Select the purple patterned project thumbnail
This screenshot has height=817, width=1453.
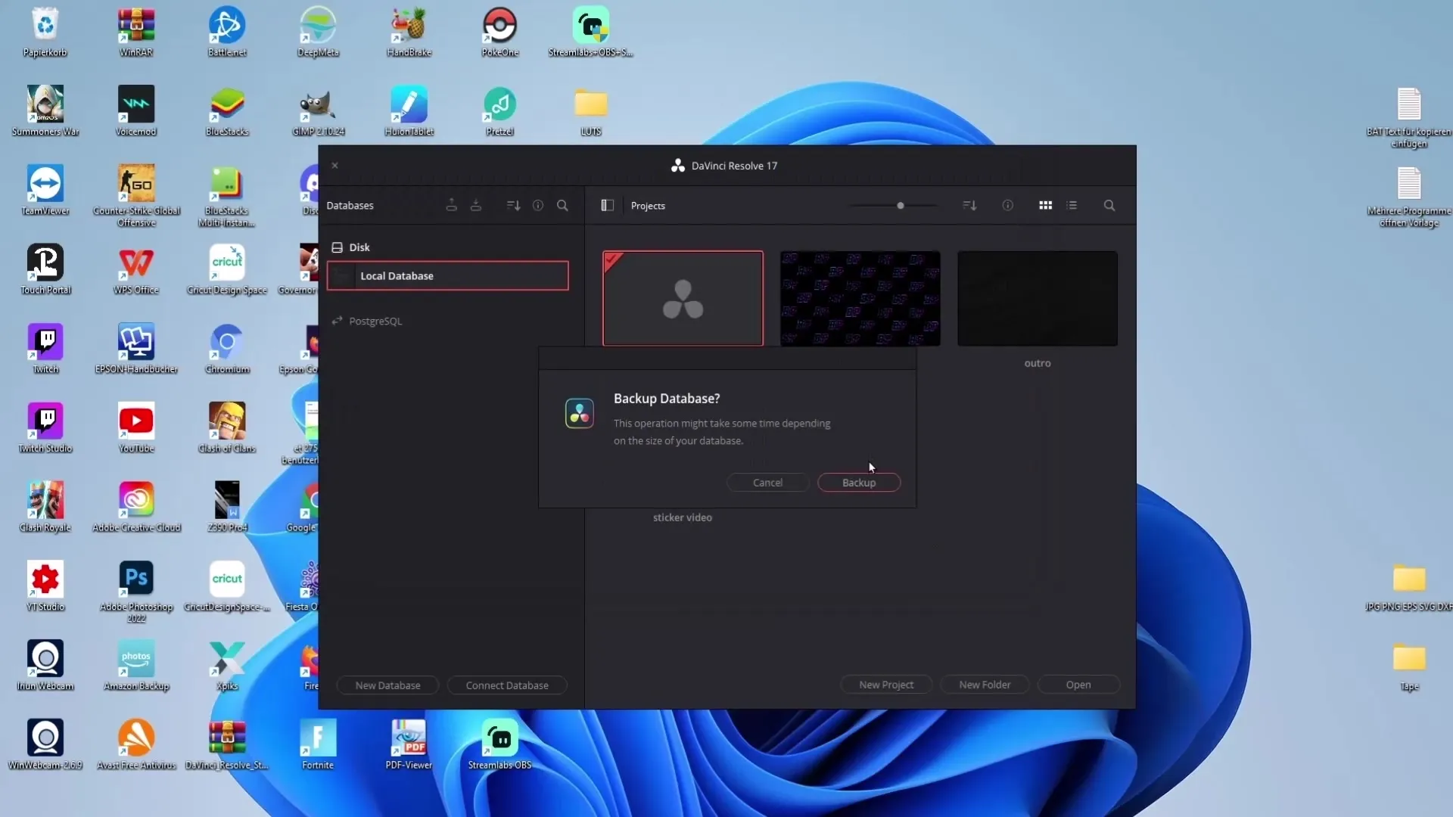(860, 298)
